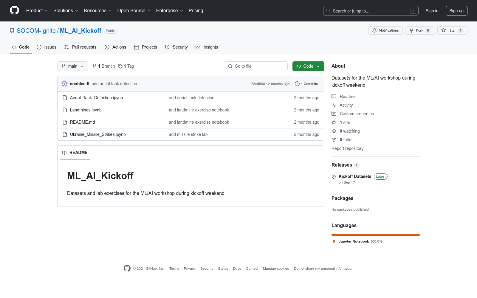Switch to the Projects tab

click(145, 47)
